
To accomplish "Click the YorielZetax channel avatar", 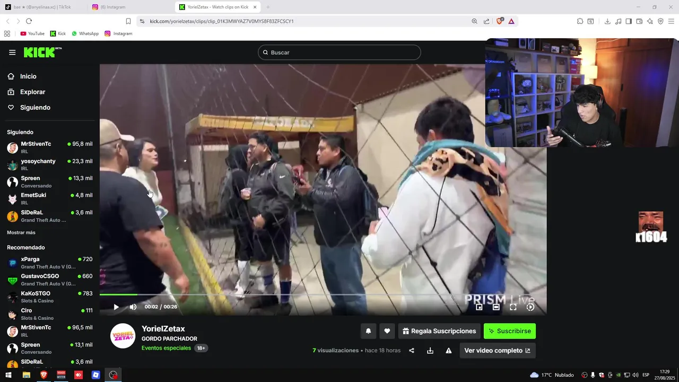I will 123,336.
